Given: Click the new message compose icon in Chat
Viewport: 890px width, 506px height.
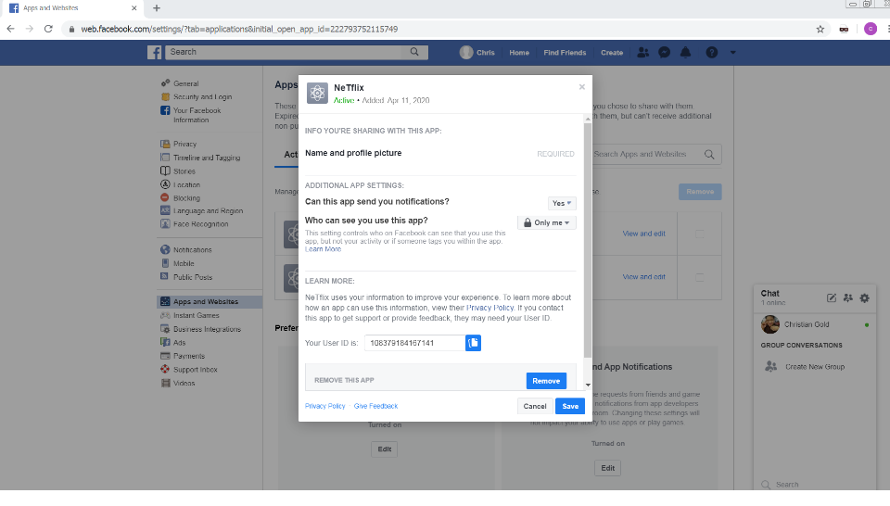Looking at the screenshot, I should tap(832, 297).
